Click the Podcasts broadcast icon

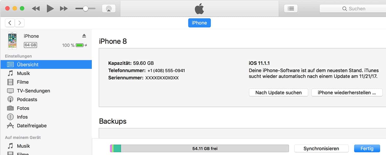pos(10,99)
